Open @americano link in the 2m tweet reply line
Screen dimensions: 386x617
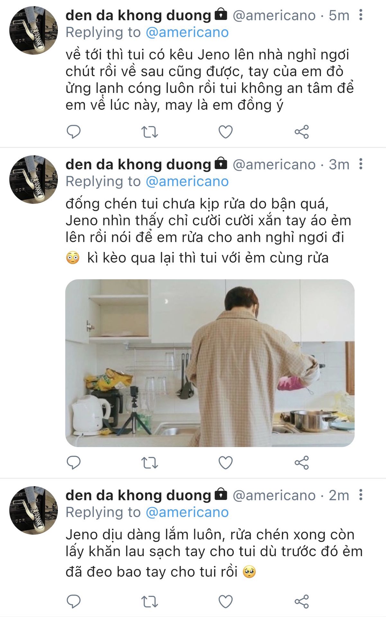pyautogui.click(x=187, y=513)
